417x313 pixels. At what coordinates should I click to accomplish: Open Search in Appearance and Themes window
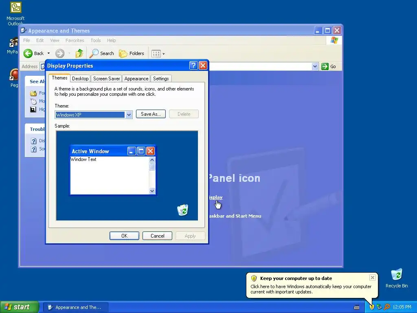pyautogui.click(x=101, y=53)
